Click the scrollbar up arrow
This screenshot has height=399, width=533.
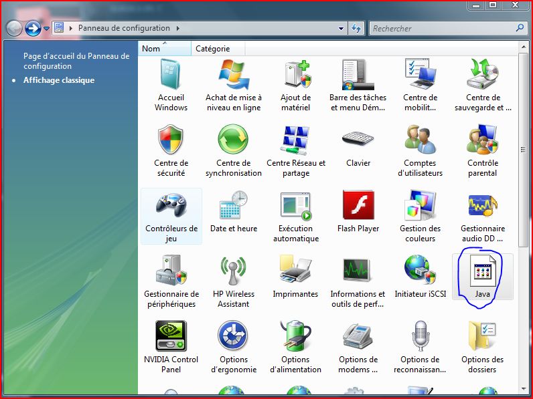(x=523, y=47)
